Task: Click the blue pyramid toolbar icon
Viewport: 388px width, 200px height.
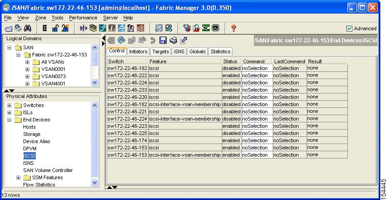Action: [121, 28]
